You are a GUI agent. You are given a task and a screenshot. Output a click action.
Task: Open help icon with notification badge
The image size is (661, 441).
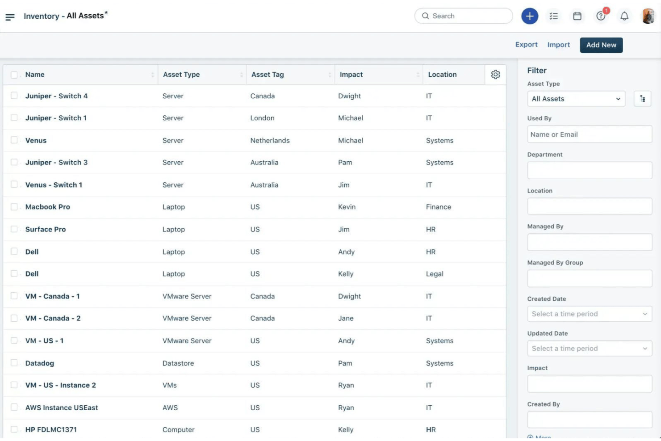[601, 16]
